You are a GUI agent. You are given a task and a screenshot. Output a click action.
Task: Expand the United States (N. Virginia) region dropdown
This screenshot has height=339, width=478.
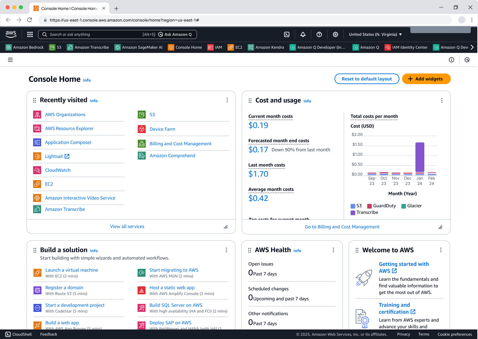[376, 34]
